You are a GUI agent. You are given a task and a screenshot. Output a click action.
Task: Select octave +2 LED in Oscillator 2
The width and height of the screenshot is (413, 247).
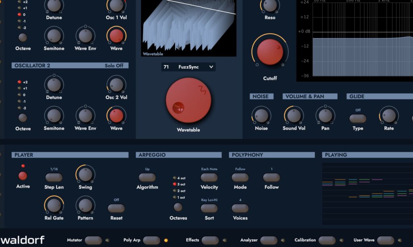pyautogui.click(x=19, y=82)
